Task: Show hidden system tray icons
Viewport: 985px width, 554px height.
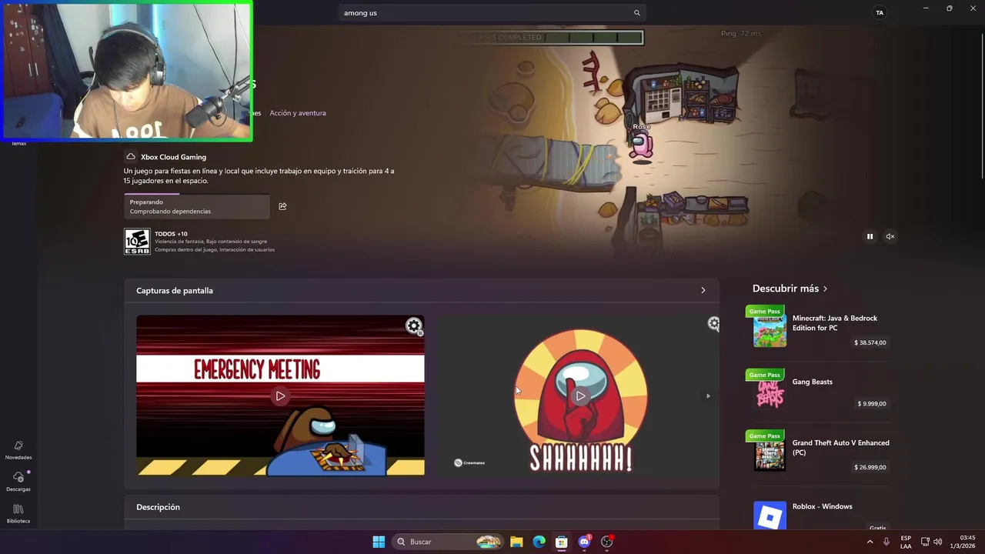Action: click(870, 542)
